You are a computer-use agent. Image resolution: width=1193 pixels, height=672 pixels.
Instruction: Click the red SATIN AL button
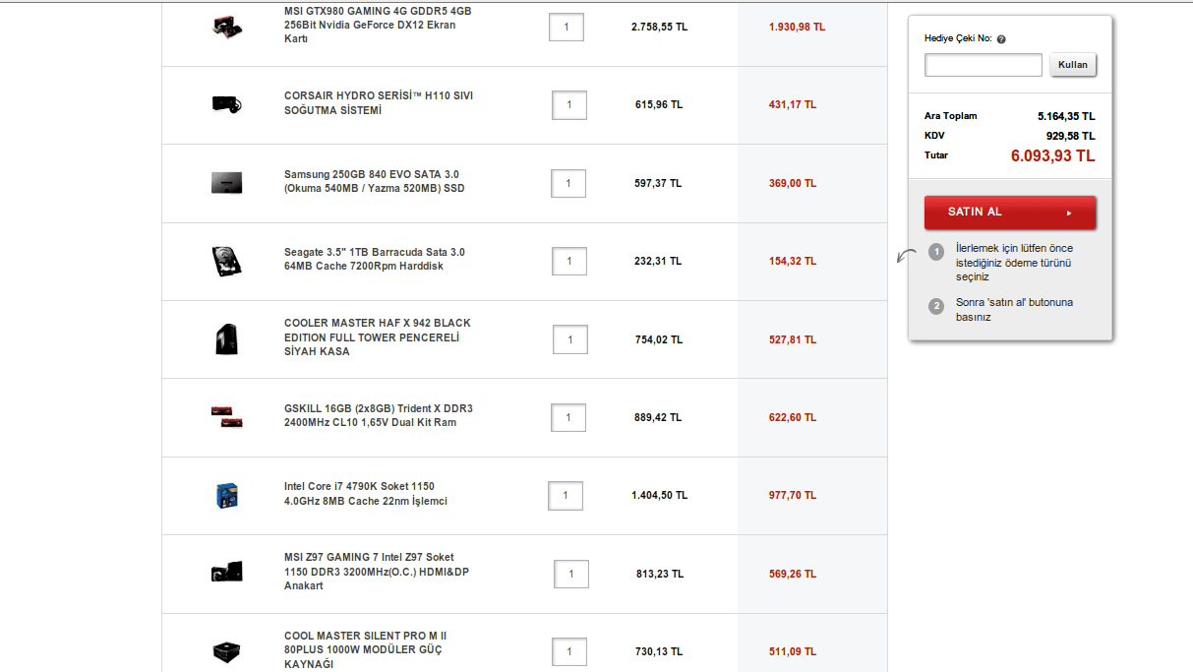coord(1009,213)
